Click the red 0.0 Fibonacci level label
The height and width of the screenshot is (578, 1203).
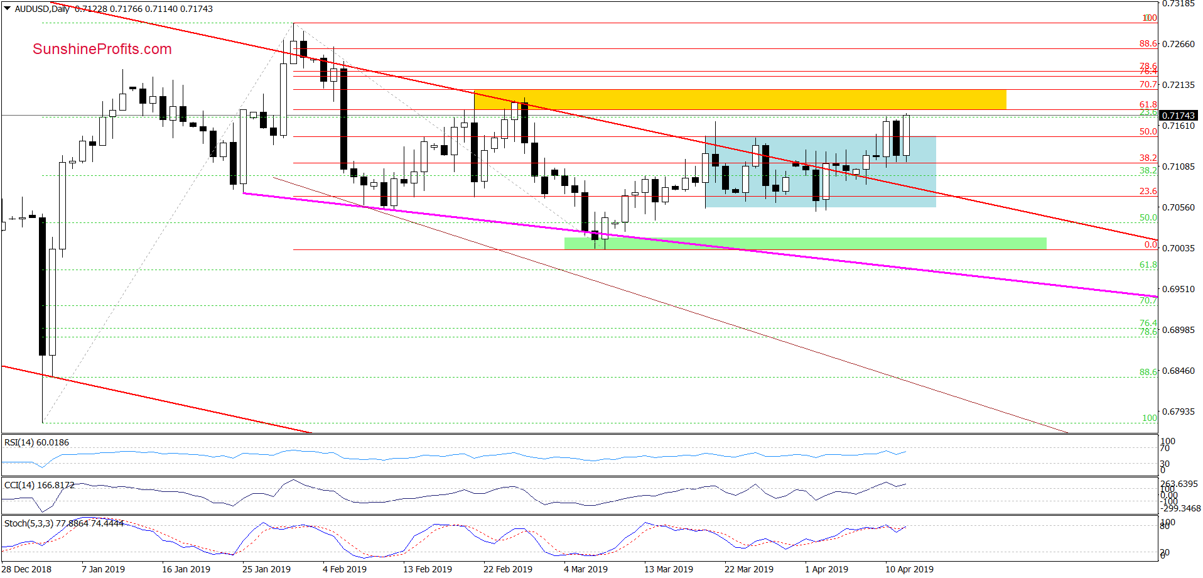click(1150, 244)
